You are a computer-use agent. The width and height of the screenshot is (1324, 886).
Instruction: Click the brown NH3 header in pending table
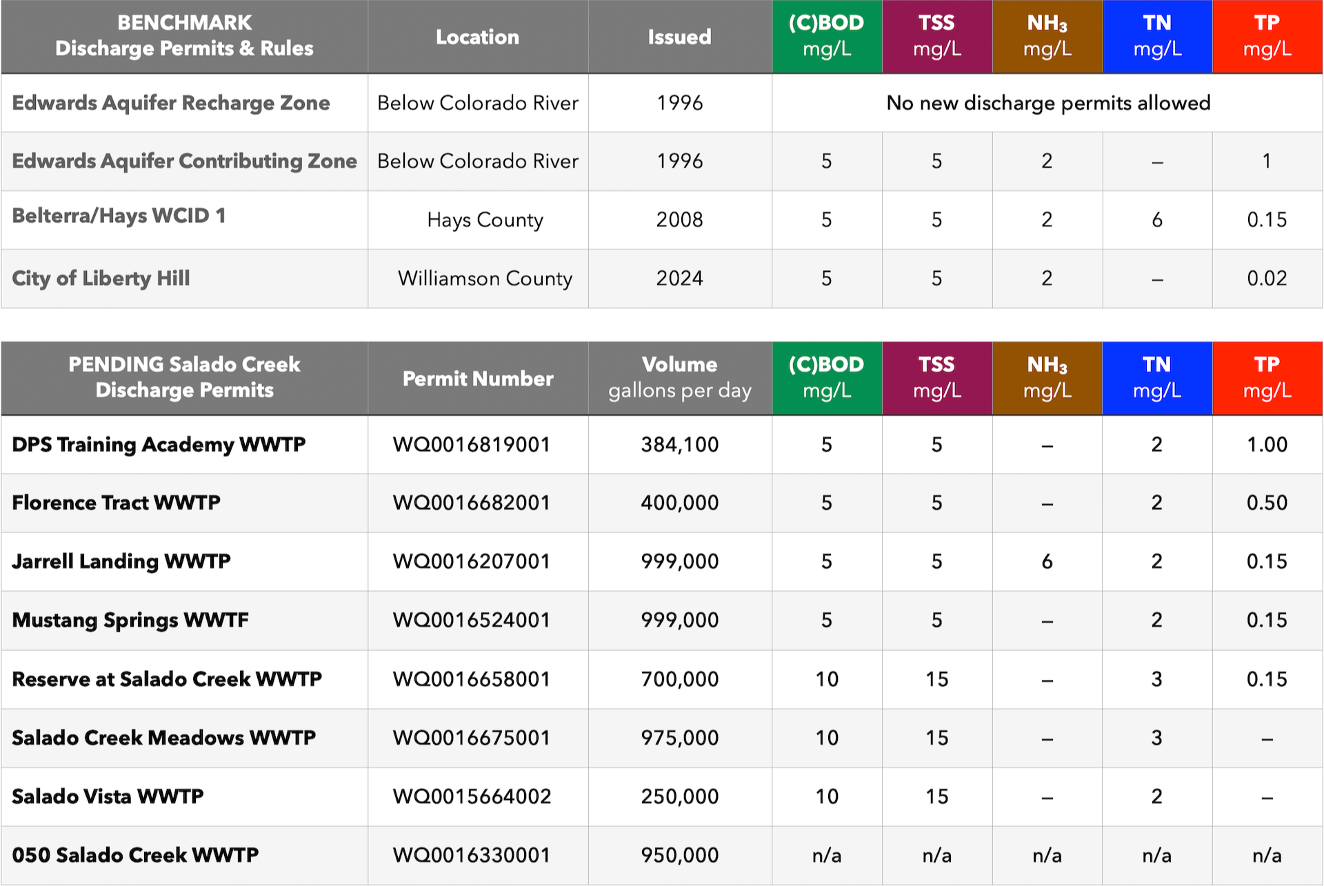click(1047, 378)
